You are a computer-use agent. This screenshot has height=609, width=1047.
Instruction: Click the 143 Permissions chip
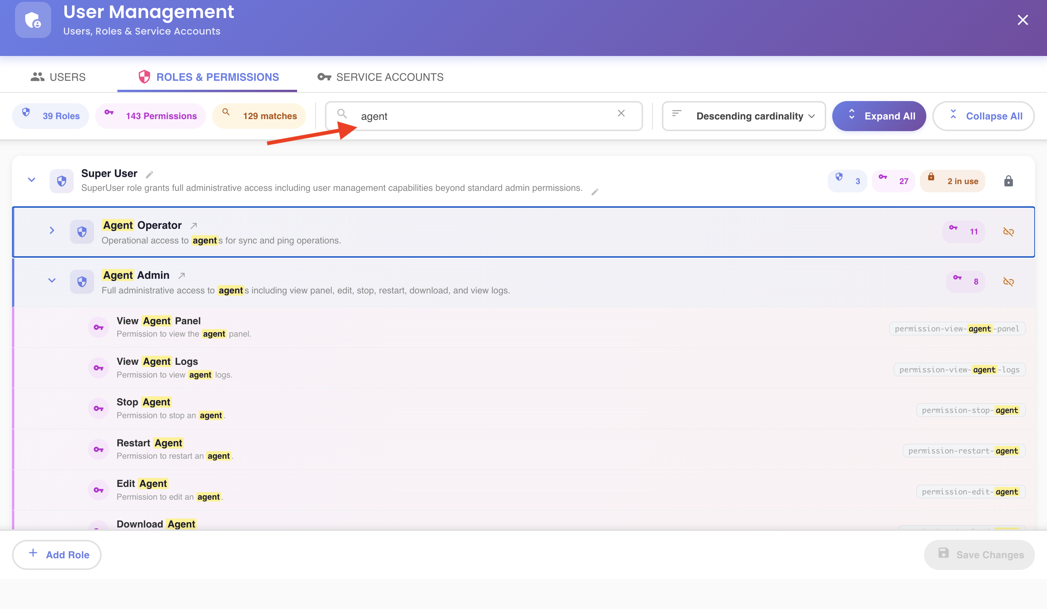[150, 116]
